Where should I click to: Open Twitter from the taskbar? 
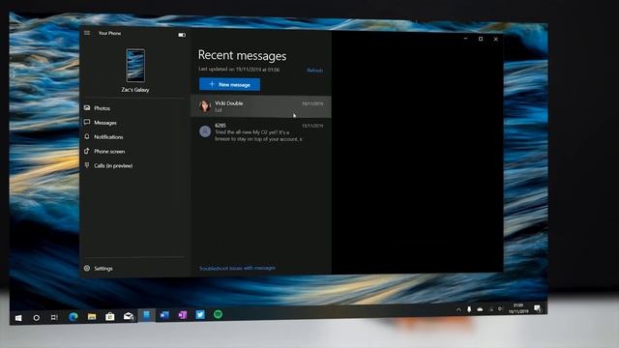(x=200, y=314)
